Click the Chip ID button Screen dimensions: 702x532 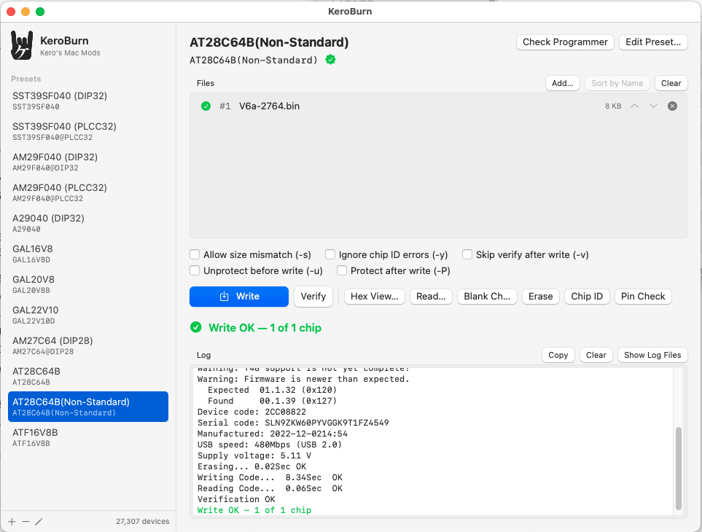587,296
